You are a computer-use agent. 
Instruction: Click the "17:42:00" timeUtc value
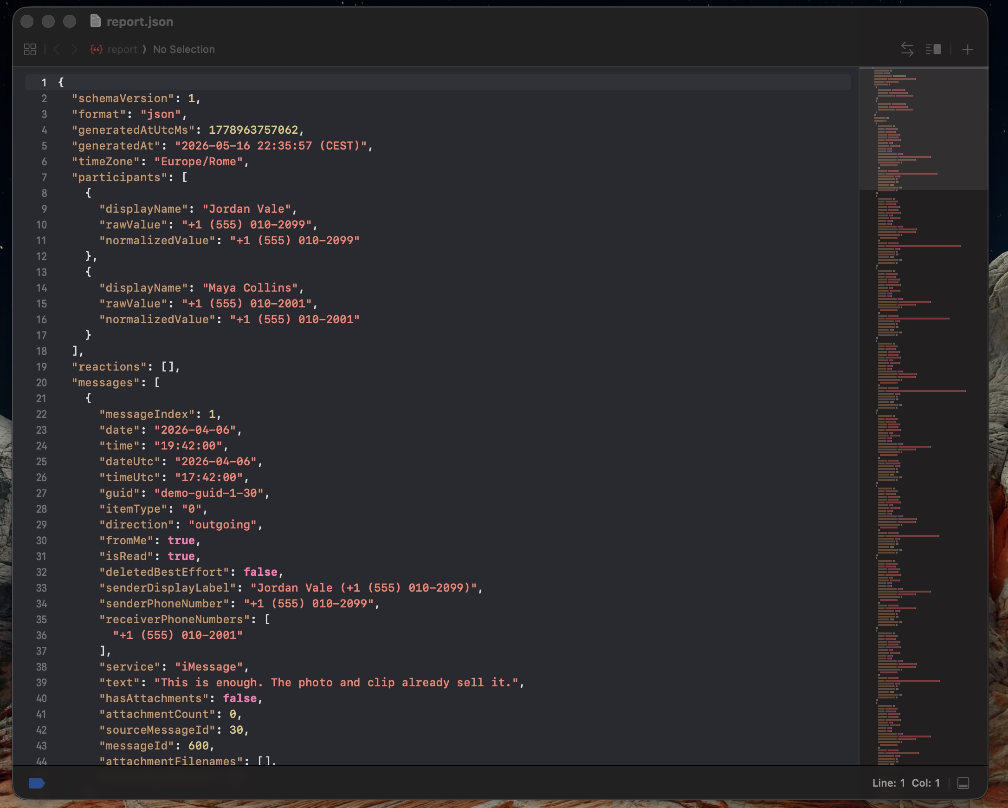click(x=208, y=477)
